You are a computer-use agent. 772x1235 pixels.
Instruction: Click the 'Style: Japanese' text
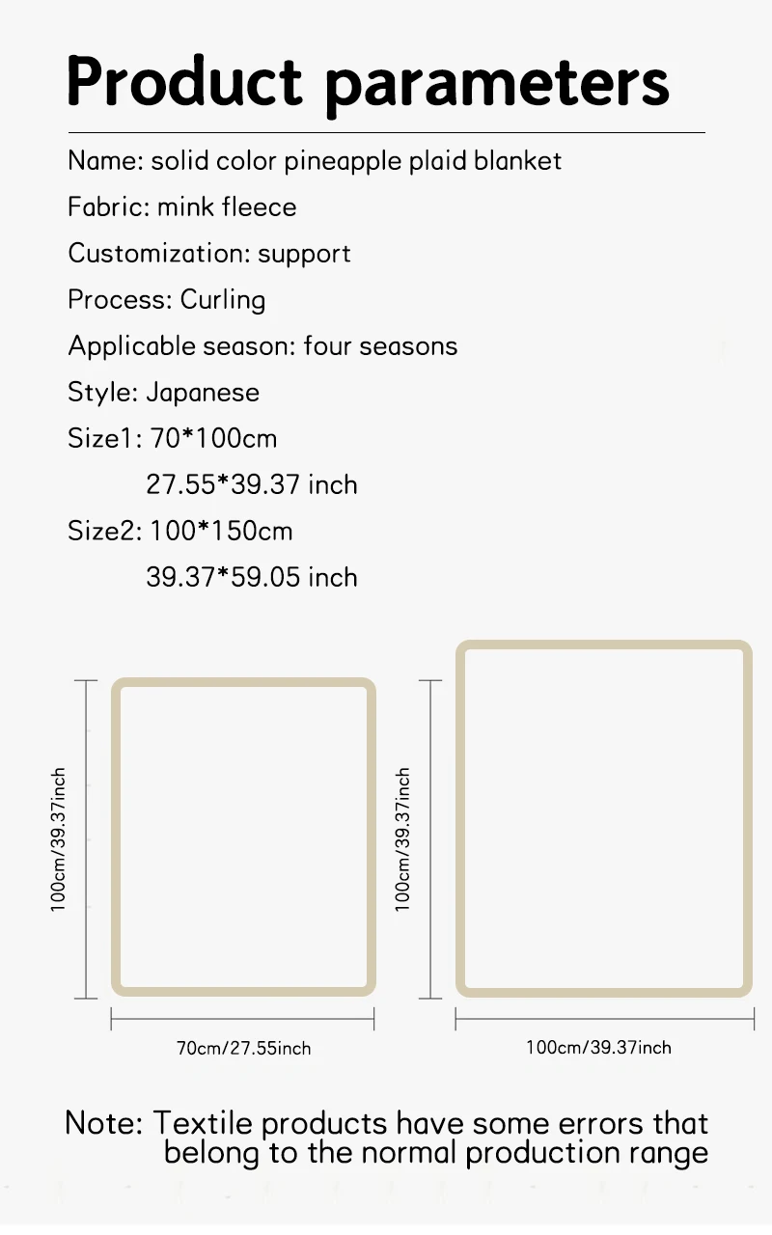[164, 392]
